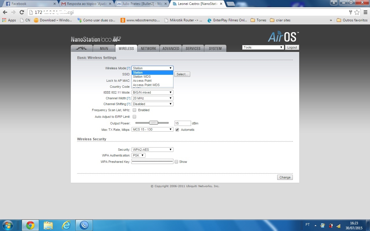Switch to the SYSTEM tab
This screenshot has height=231, width=370.
(x=215, y=49)
